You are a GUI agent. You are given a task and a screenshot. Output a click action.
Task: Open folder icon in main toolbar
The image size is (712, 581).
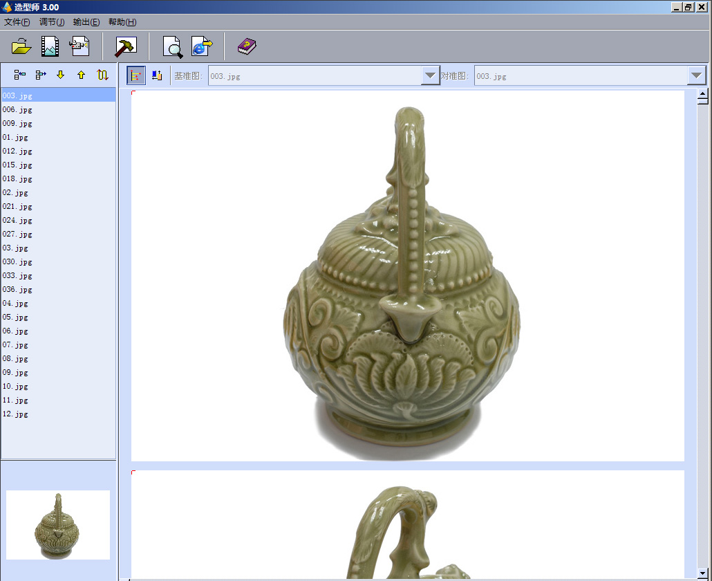coord(21,46)
